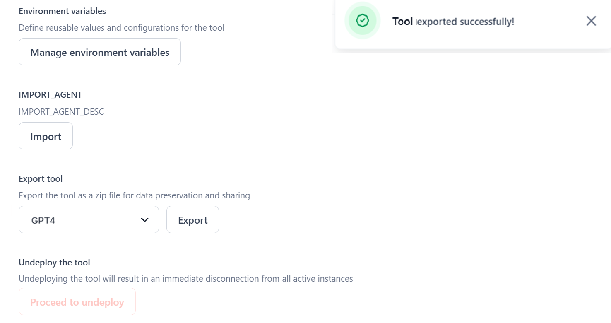
Task: Click the green success checkmark icon
Action: coord(363,21)
